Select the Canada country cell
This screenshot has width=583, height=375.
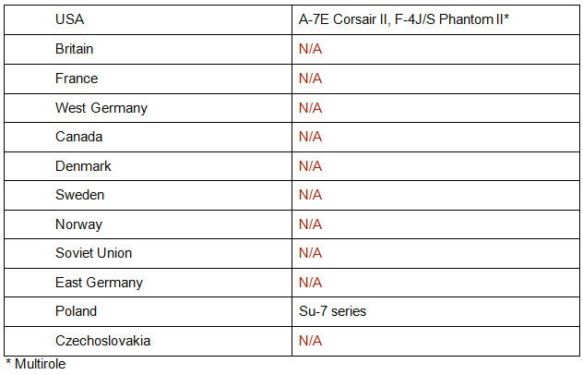78,137
